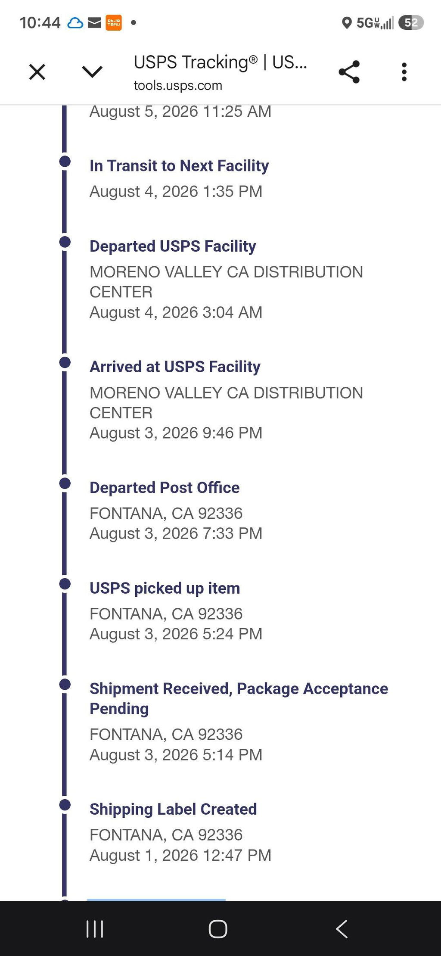Open the Temu notification icon in status bar
441x956 pixels.
coord(114,22)
